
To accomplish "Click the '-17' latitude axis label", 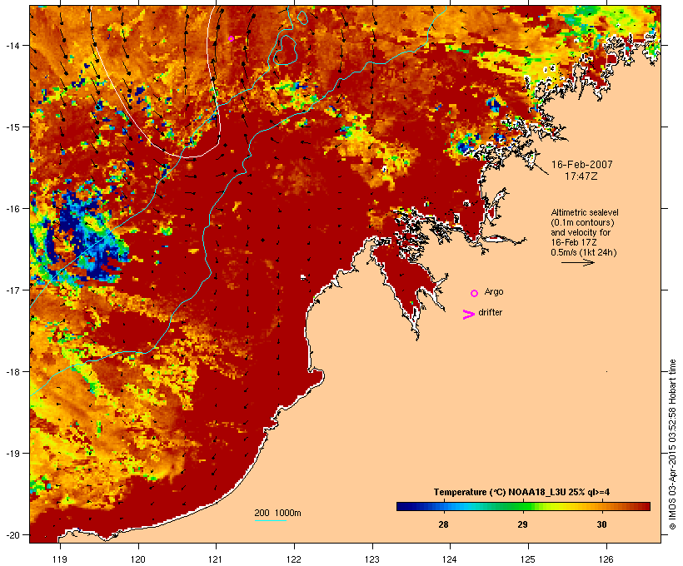I will pyautogui.click(x=12, y=290).
